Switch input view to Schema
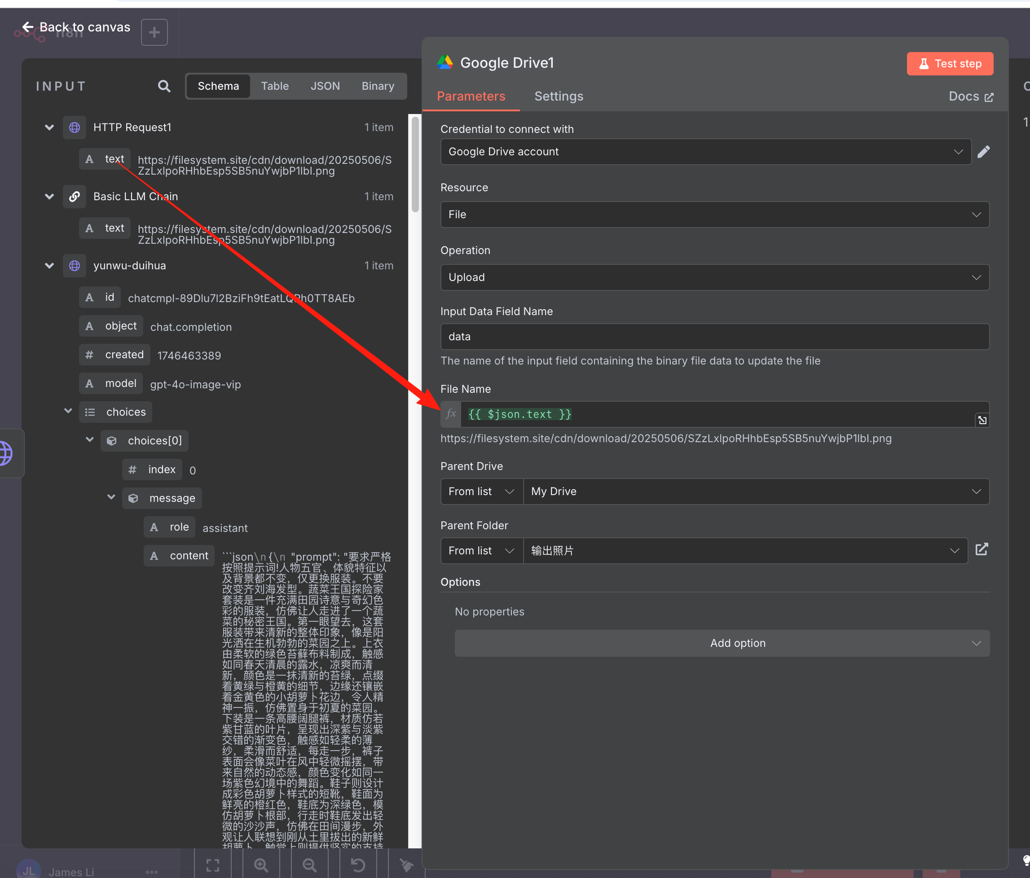 point(218,86)
